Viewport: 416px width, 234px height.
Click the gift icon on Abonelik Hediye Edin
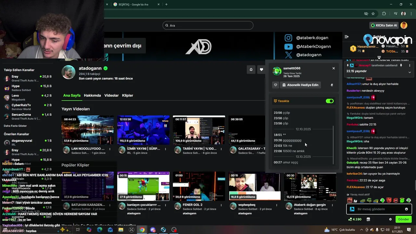pyautogui.click(x=284, y=85)
